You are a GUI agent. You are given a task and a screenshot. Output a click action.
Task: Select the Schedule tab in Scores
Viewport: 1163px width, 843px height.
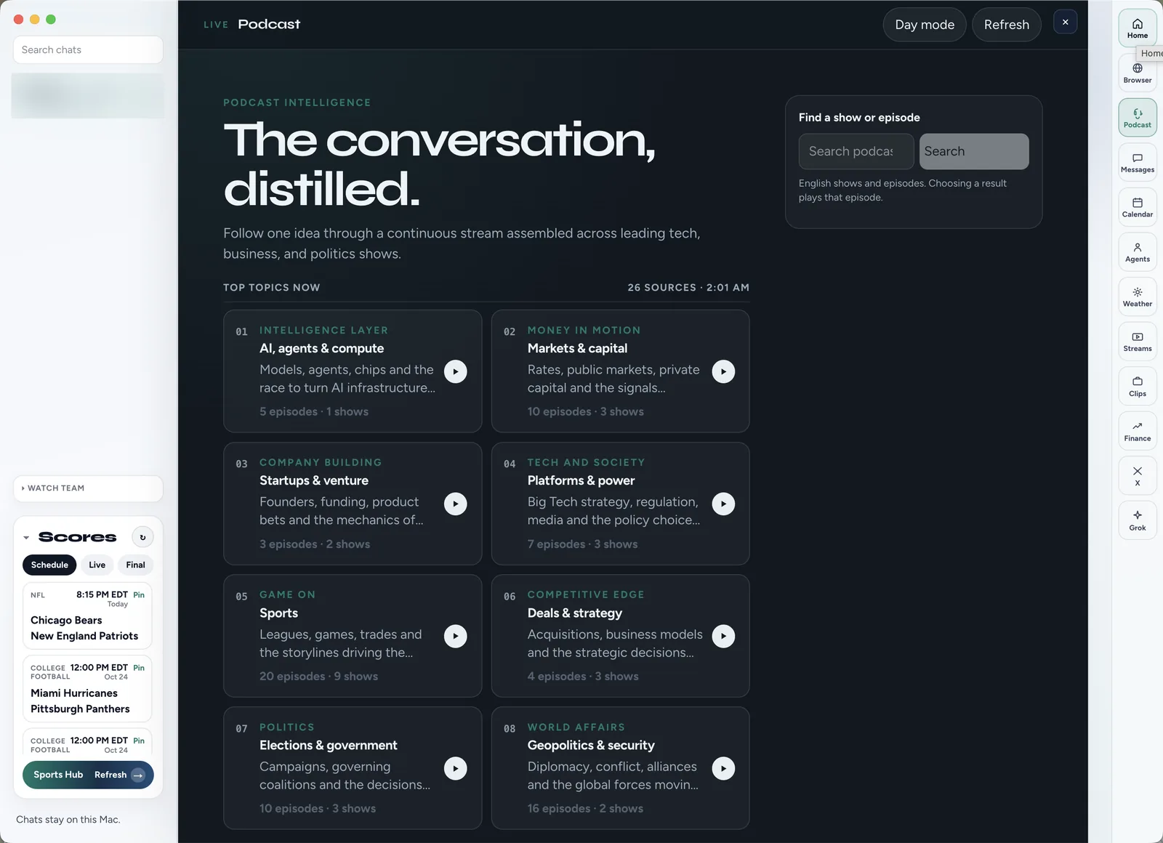(49, 565)
